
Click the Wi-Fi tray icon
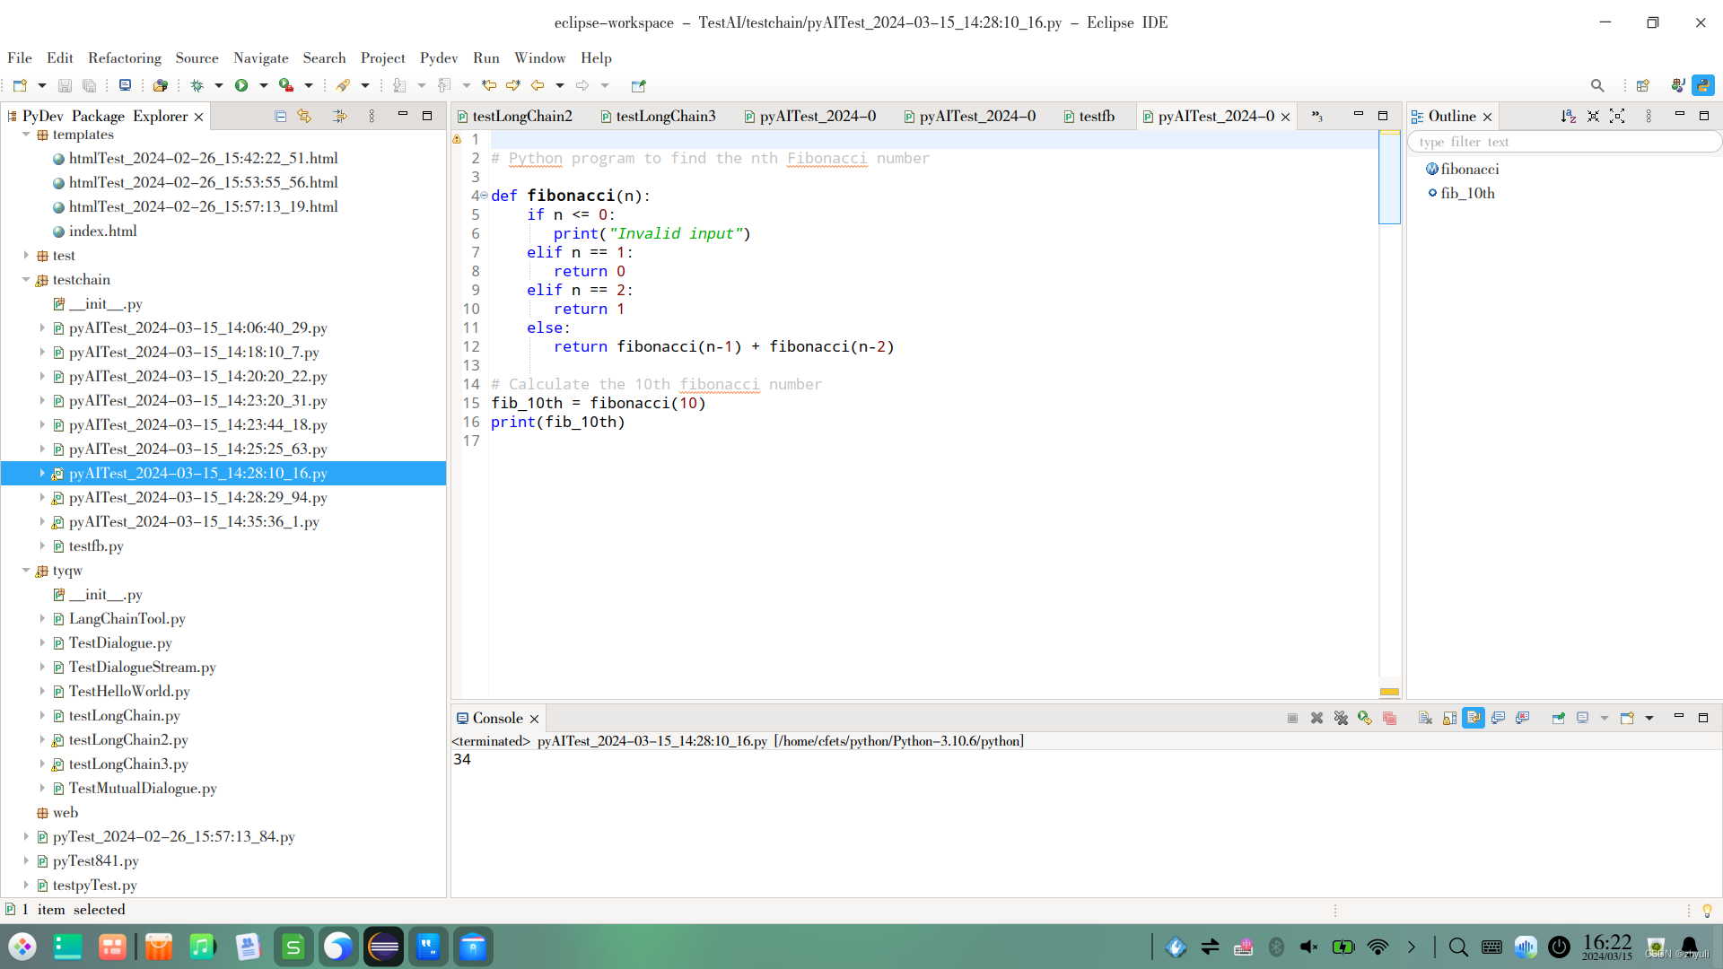1378,947
